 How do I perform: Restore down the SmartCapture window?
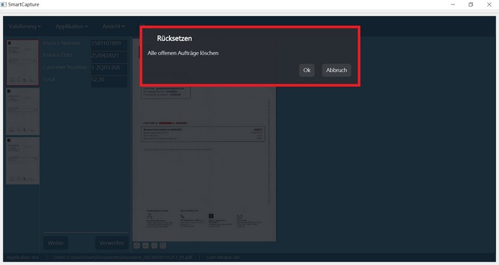coord(470,5)
